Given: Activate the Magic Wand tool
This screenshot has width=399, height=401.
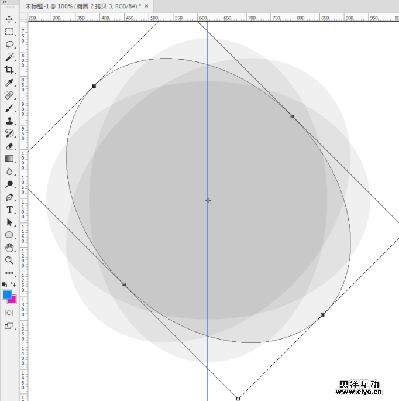Looking at the screenshot, I should pyautogui.click(x=9, y=57).
